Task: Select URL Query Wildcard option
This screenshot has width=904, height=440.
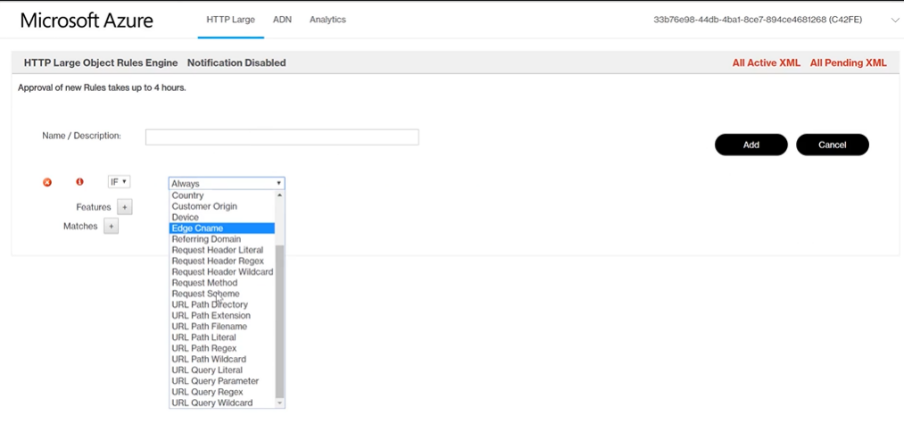Action: click(222, 403)
